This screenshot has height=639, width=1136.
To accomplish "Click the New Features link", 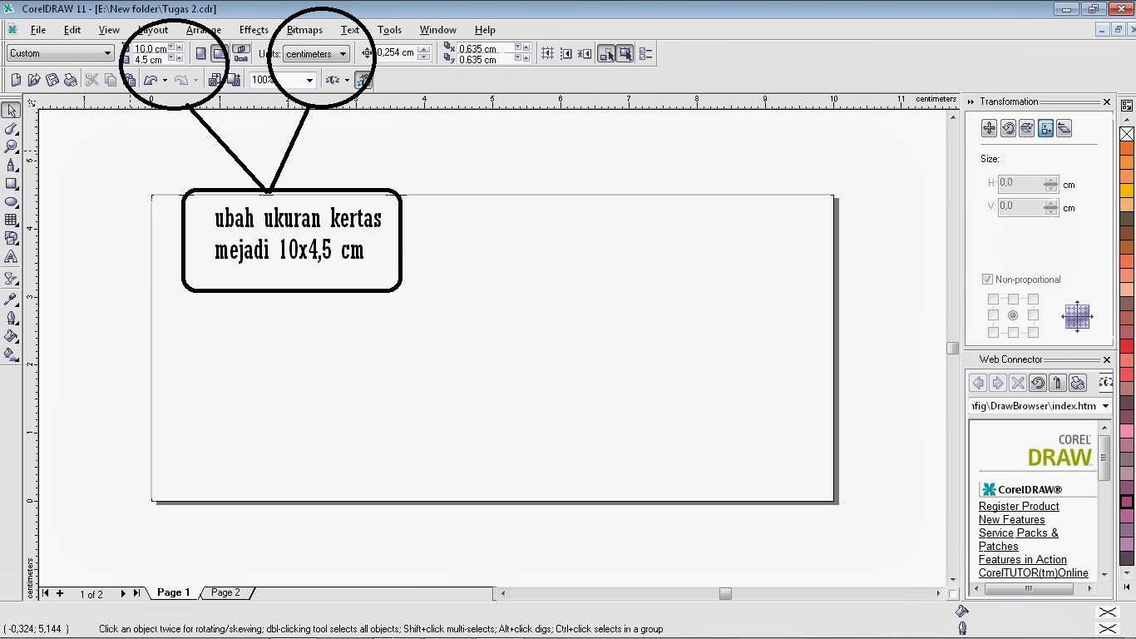I will pos(1011,519).
